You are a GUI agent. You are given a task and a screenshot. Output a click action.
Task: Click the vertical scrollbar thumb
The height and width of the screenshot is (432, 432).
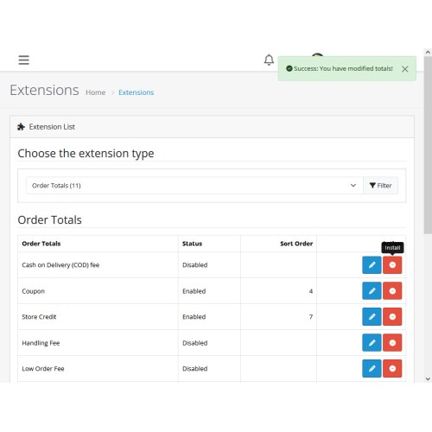pos(428,145)
